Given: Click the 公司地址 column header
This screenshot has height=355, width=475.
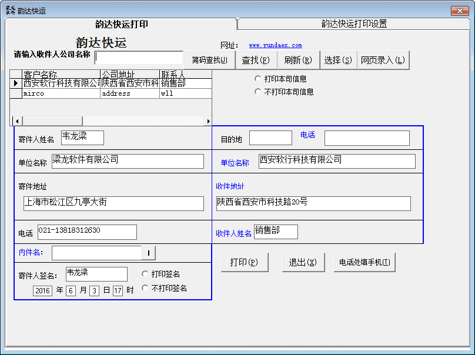Looking at the screenshot, I should point(130,74).
